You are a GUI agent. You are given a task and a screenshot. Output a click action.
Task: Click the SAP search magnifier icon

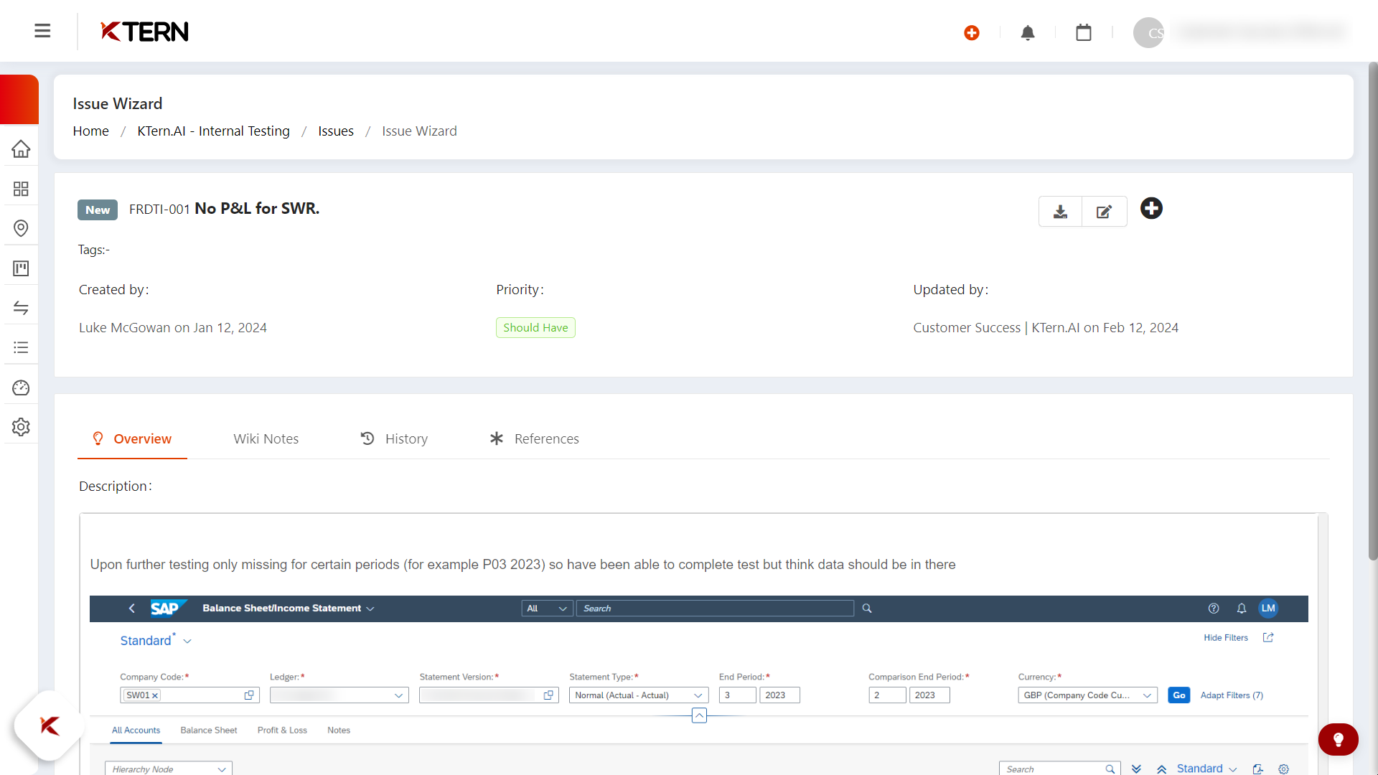[x=867, y=609]
